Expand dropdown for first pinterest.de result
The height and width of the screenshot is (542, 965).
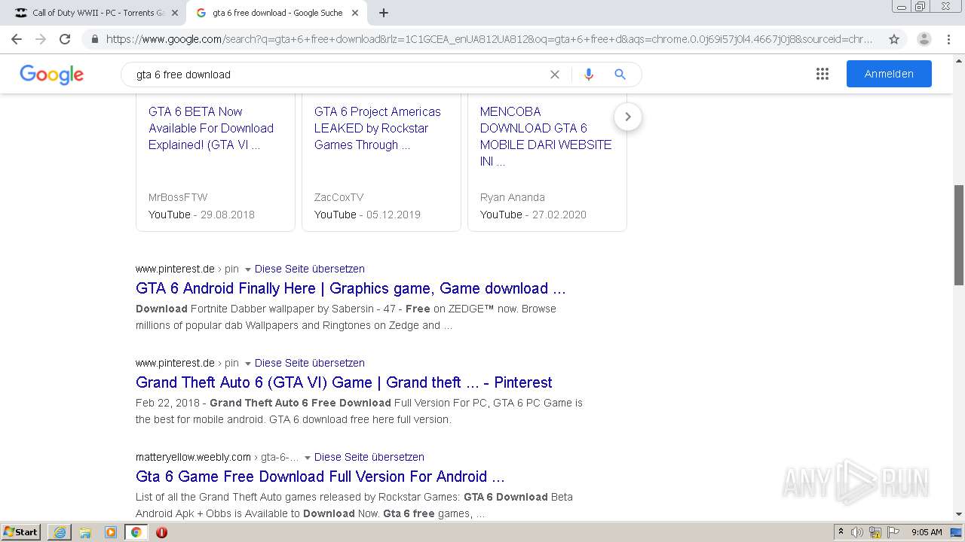point(247,269)
